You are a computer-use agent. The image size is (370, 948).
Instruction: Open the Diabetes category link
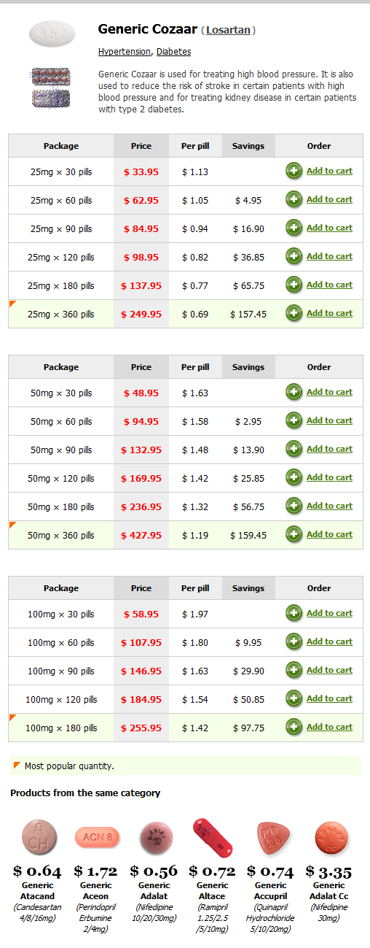point(173,52)
